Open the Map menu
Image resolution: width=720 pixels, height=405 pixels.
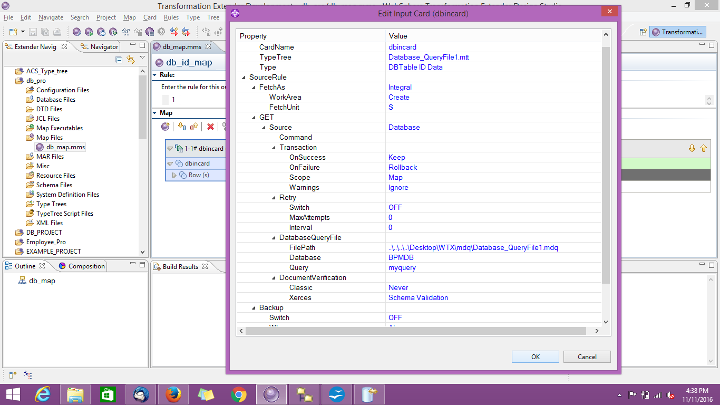pyautogui.click(x=129, y=17)
